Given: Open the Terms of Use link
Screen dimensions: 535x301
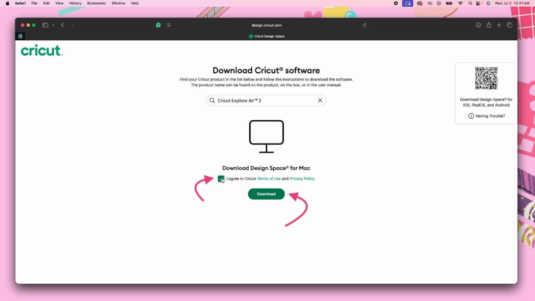Looking at the screenshot, I should [x=269, y=179].
